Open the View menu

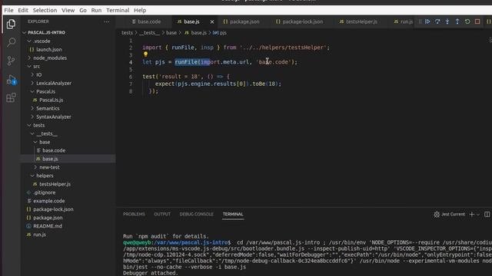[68, 10]
